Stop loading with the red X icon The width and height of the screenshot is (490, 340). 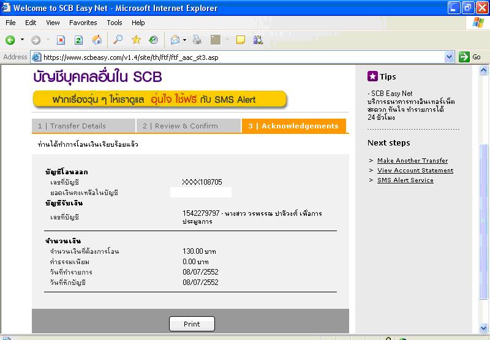[x=61, y=40]
